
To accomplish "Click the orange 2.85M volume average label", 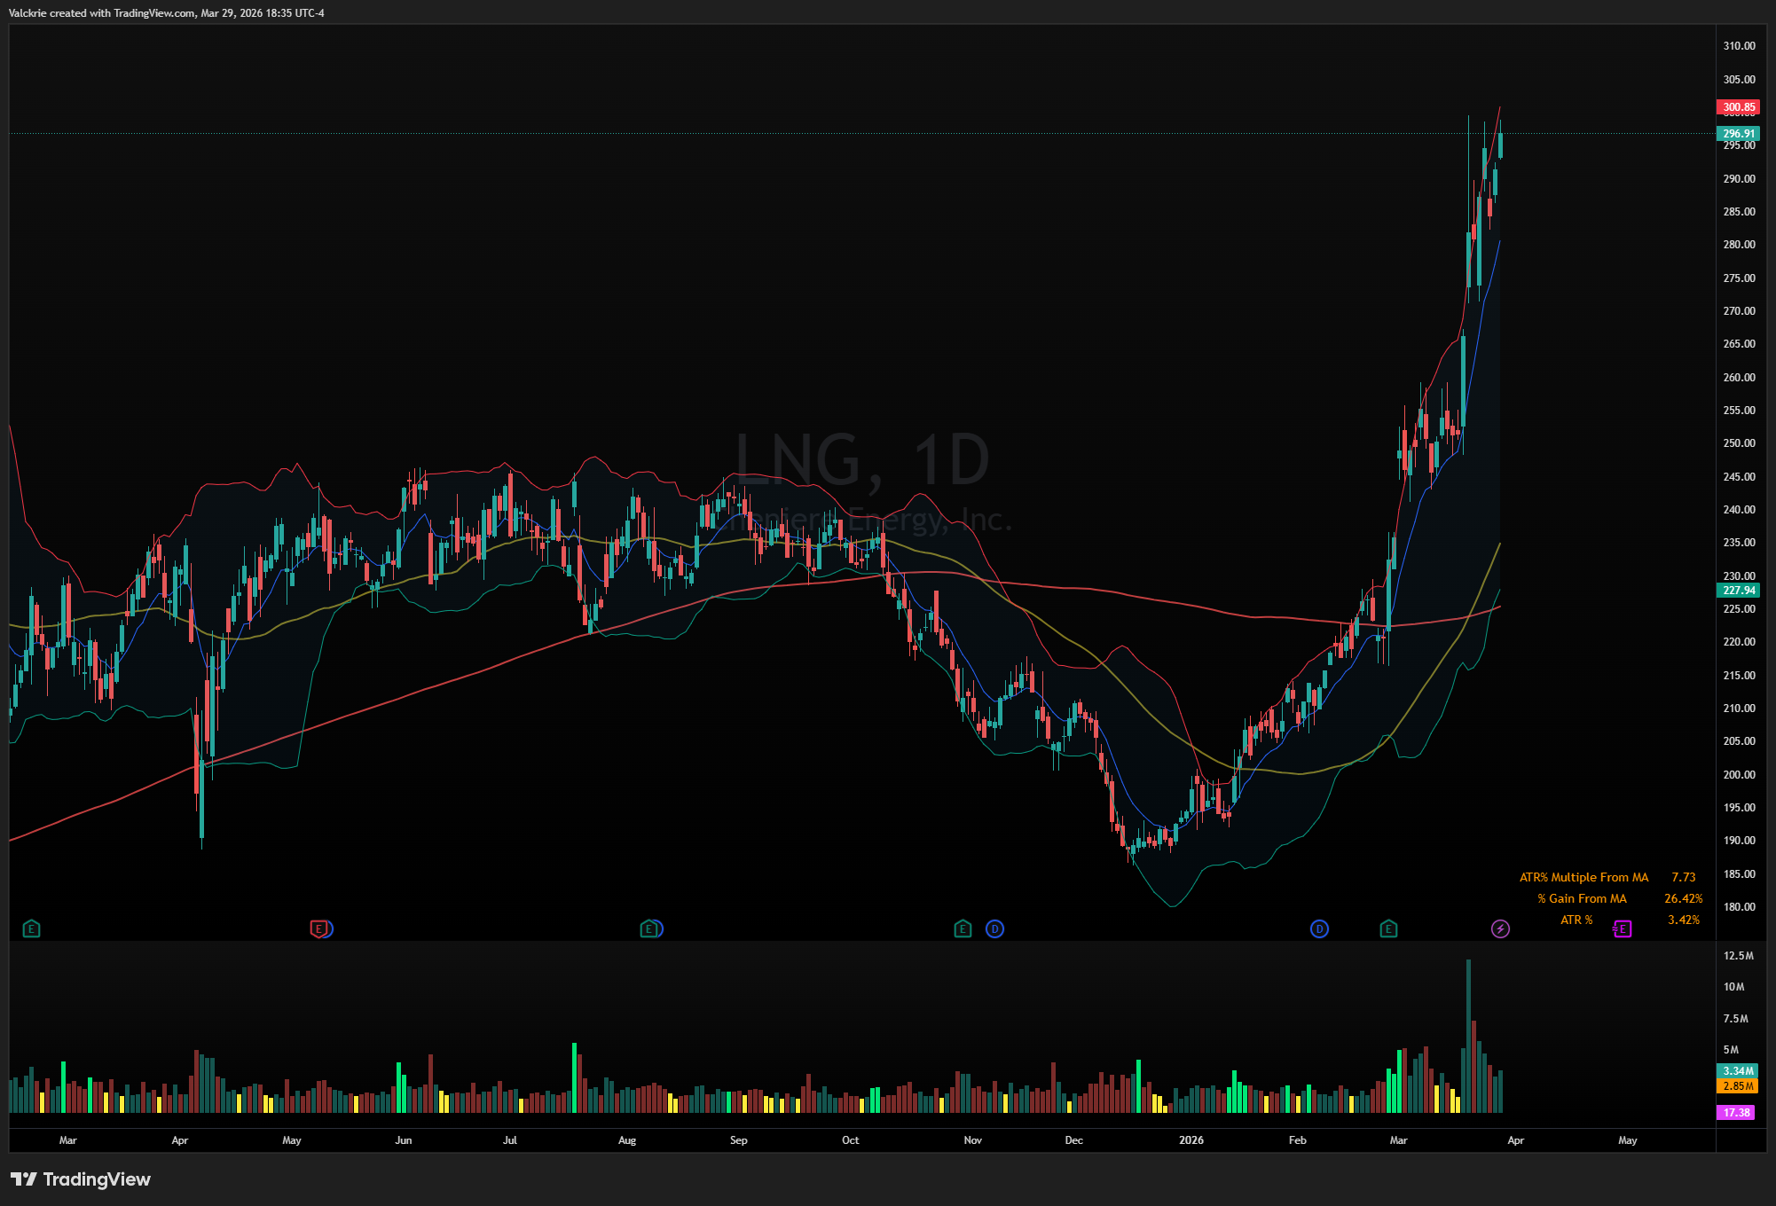I will point(1739,1086).
